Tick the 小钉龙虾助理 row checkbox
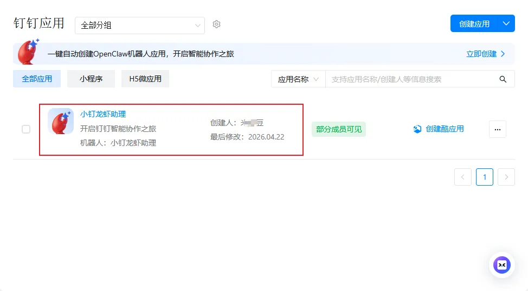The width and height of the screenshot is (528, 291). [26, 129]
